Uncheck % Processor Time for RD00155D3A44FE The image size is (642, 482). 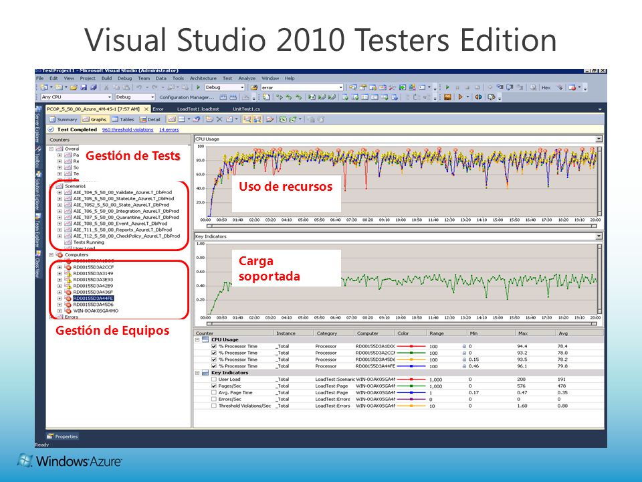(214, 366)
